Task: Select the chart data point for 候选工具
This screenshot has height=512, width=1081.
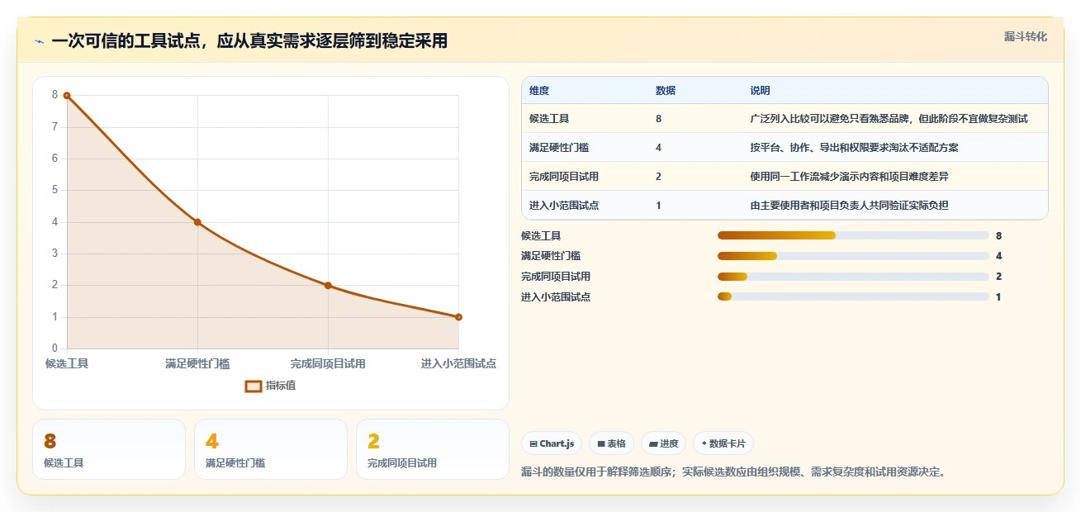Action: (67, 96)
